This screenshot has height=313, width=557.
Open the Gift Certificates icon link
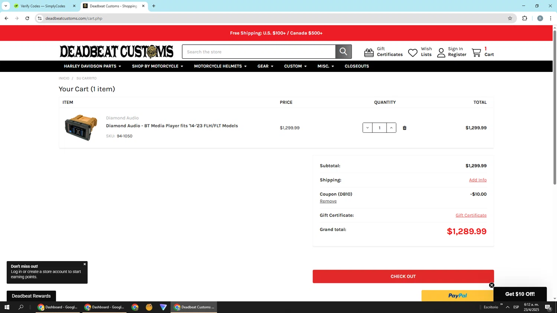coord(369,52)
